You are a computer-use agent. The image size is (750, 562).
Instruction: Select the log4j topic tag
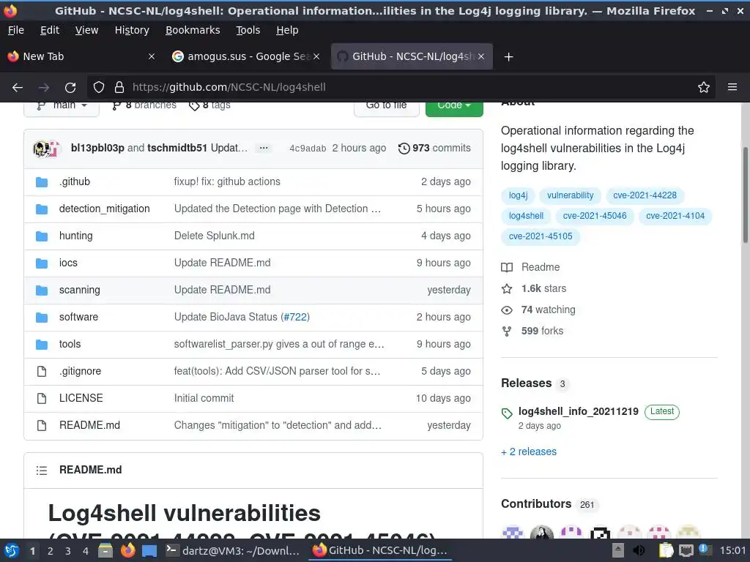(x=518, y=195)
